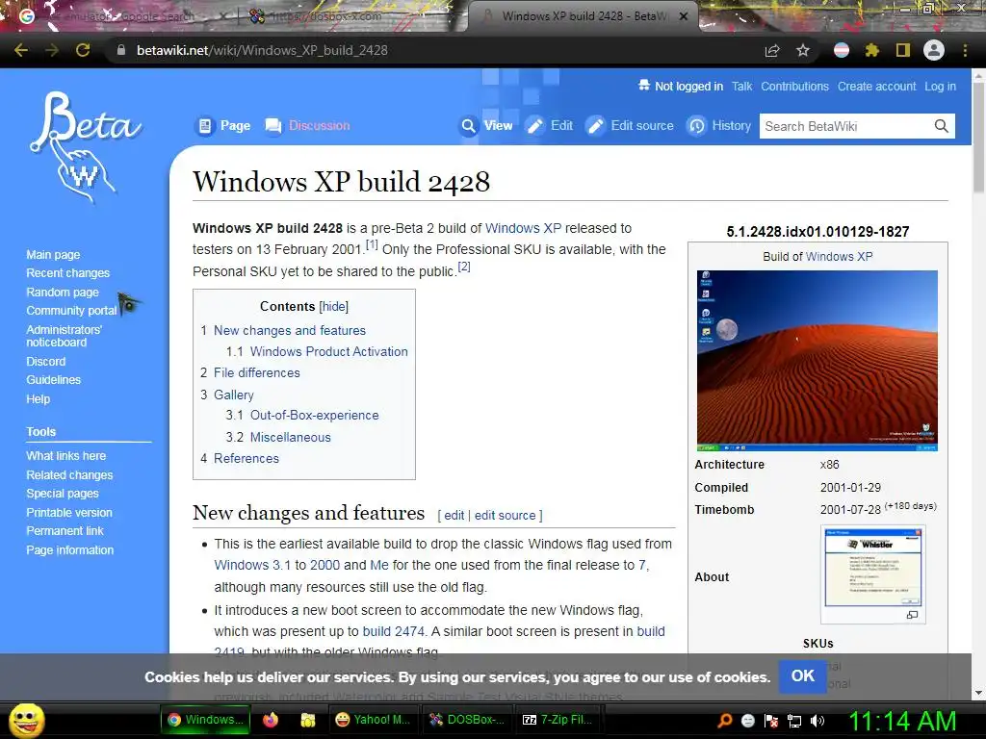Click the 11:14 AM clock

901,721
